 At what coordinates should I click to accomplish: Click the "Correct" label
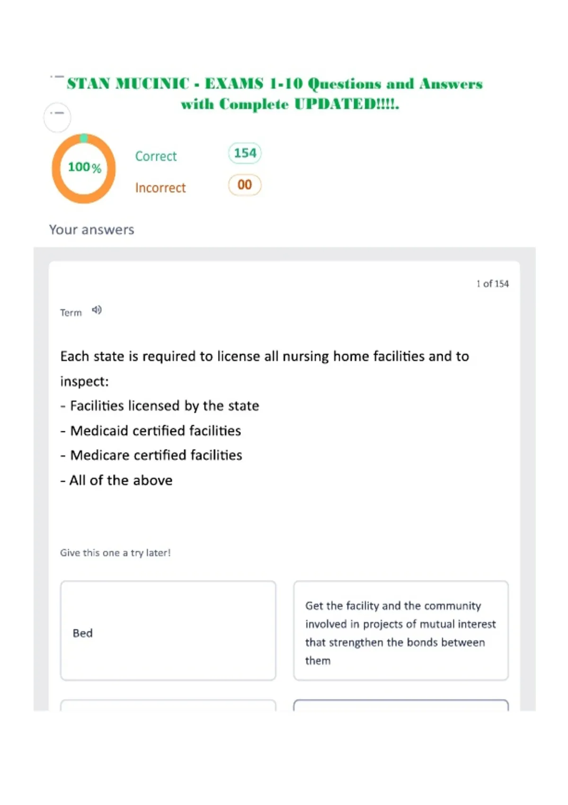pyautogui.click(x=156, y=156)
